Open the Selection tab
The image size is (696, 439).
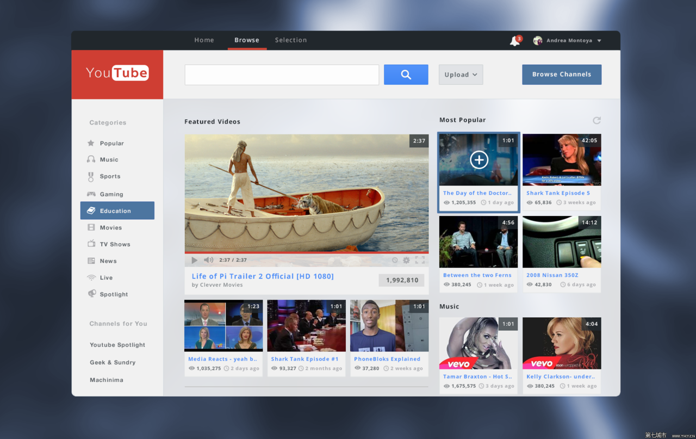click(x=291, y=40)
